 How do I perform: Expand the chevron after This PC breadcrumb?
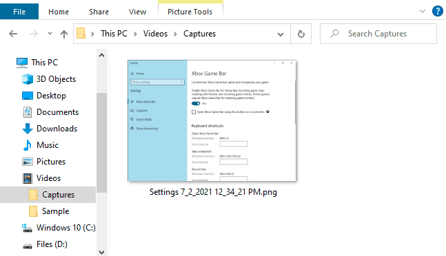point(135,34)
